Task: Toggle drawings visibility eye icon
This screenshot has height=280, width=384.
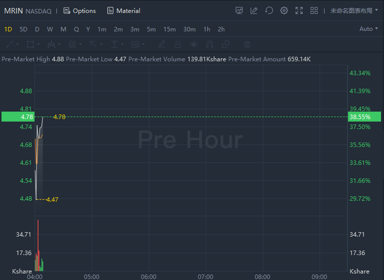Action: point(194,44)
